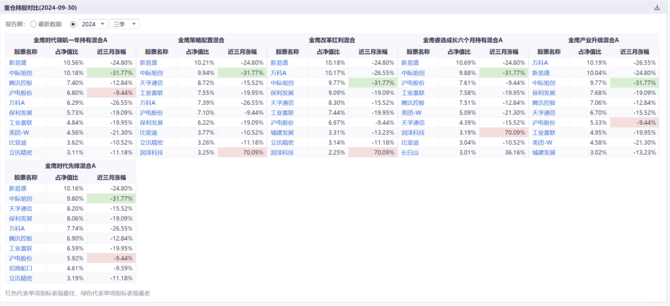Open 工业富联 link in 金鹰策略配置混合 table
Image resolution: width=670 pixels, height=306 pixels.
point(151,92)
